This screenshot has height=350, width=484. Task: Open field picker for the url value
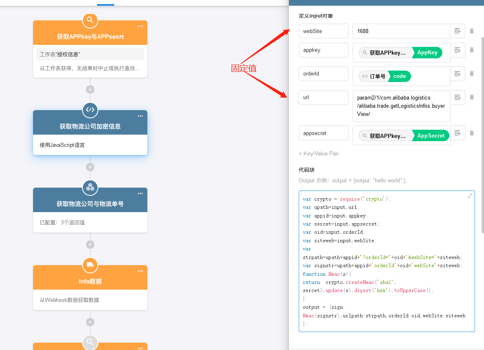(457, 97)
